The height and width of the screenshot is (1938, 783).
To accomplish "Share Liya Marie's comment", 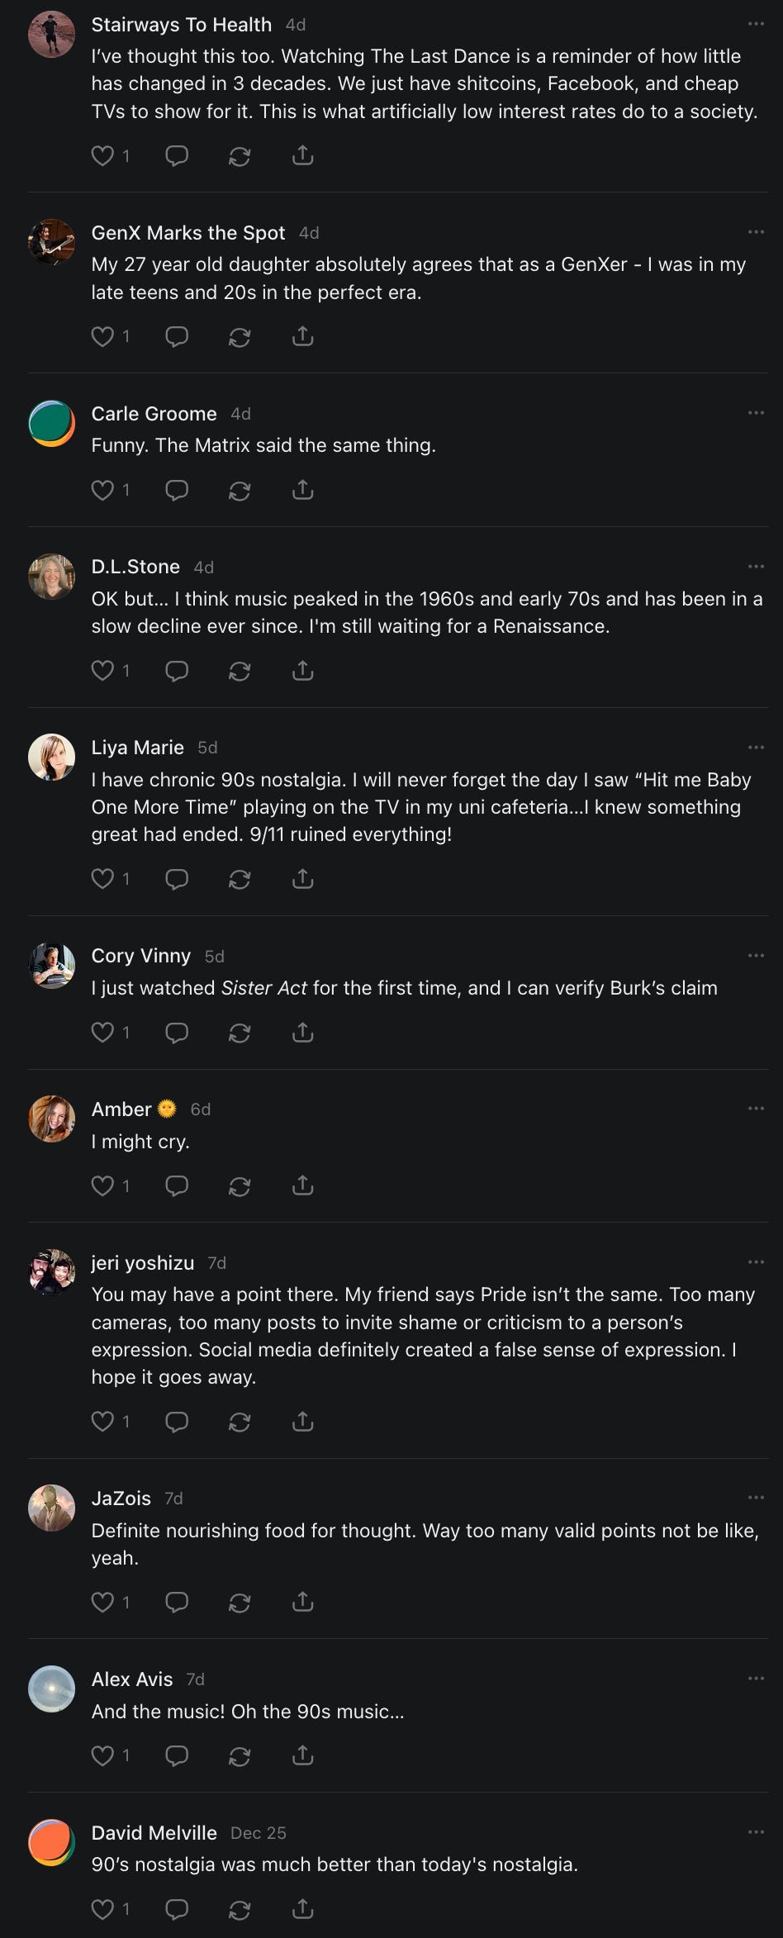I will click(x=303, y=879).
